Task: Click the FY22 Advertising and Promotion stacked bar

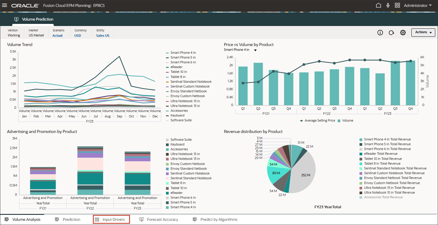Action: (90, 171)
